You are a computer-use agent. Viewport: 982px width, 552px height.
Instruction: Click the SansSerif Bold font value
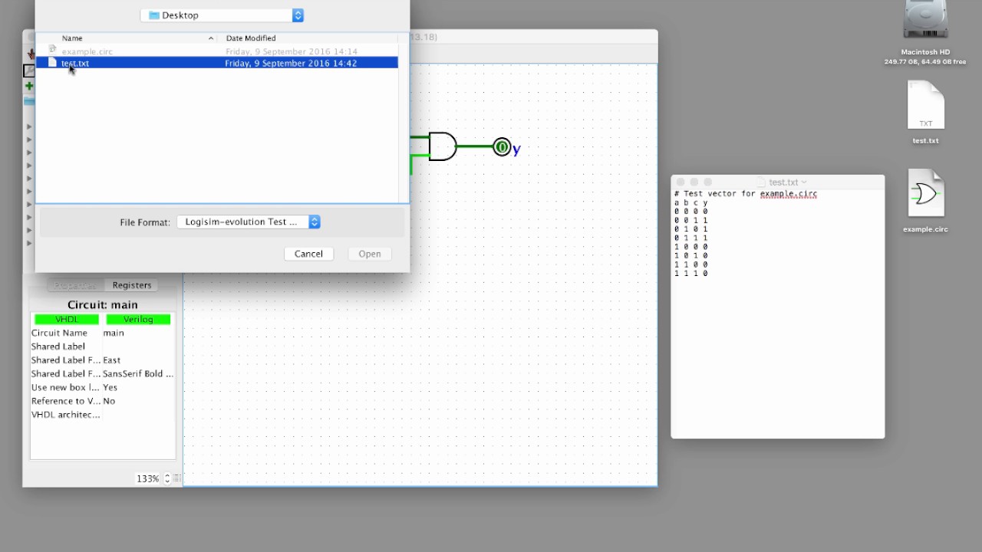click(138, 374)
